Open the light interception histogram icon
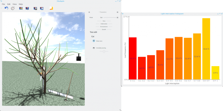The width and height of the screenshot is (223, 111). (x=51, y=8)
